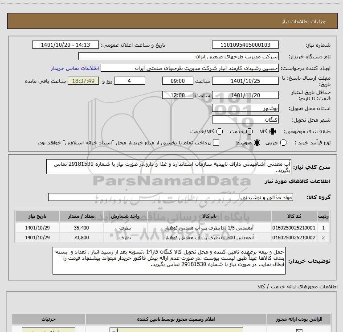The width and height of the screenshot is (343, 332).
Task: Click item code 0160250025210002
Action: pyautogui.click(x=294, y=238)
